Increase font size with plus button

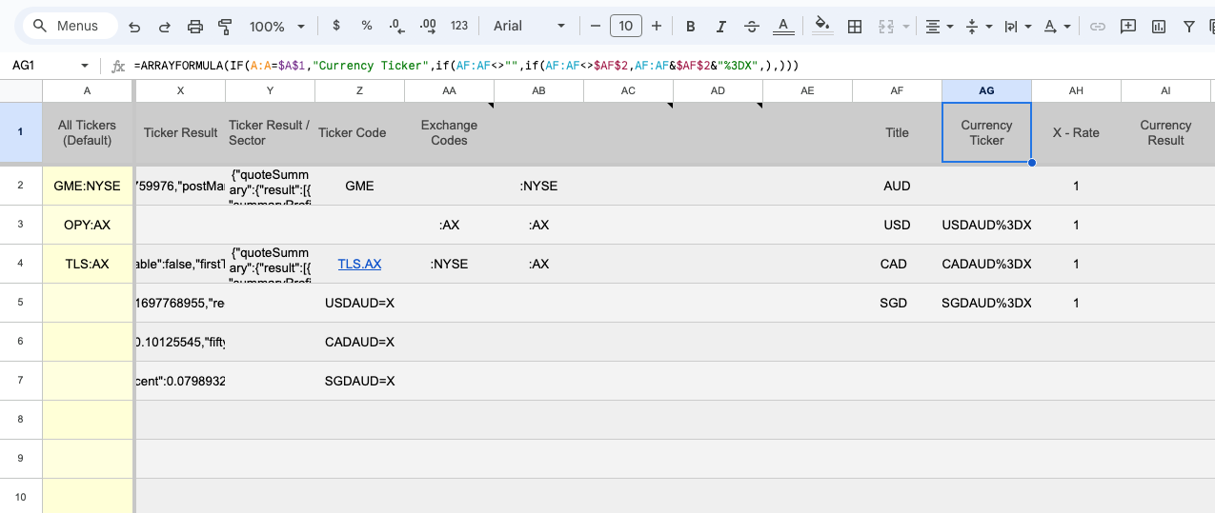click(656, 27)
